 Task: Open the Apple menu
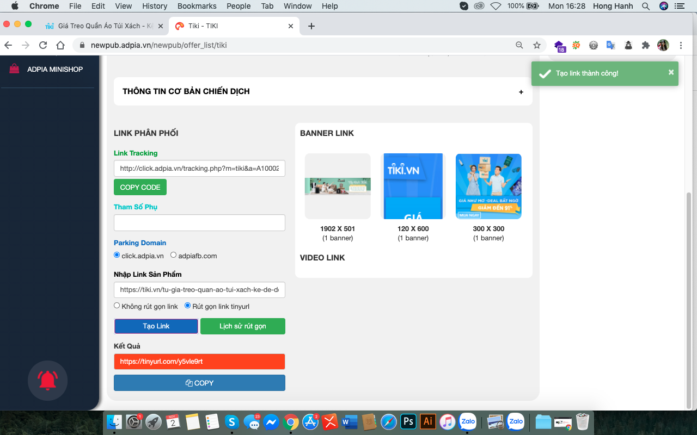pos(15,6)
